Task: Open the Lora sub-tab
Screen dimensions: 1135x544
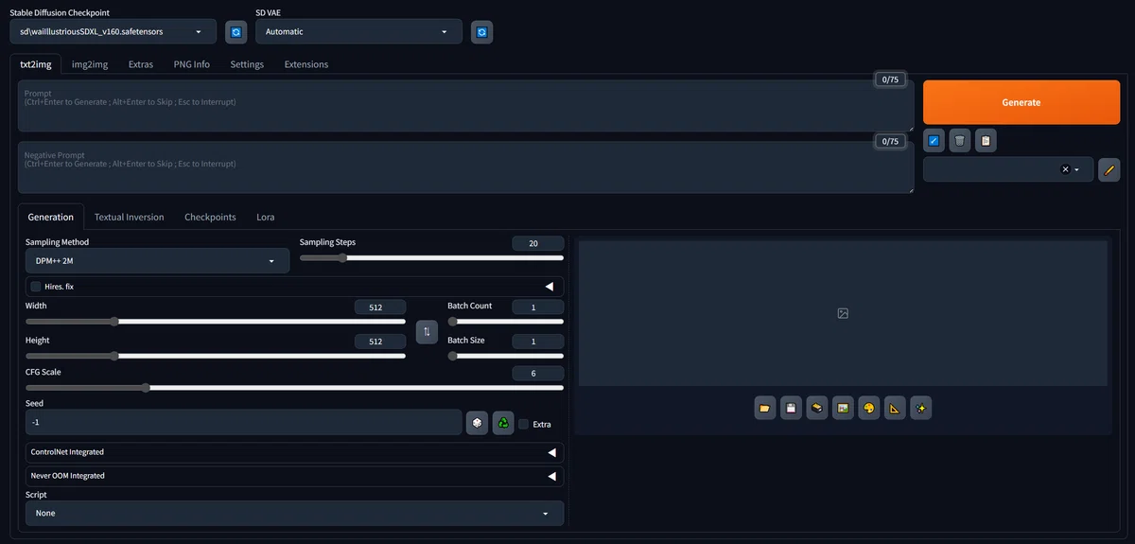Action: (x=266, y=217)
